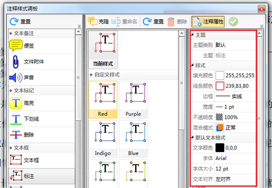
Task: Click 重置 reset in middle toolbar
Action: point(153,22)
